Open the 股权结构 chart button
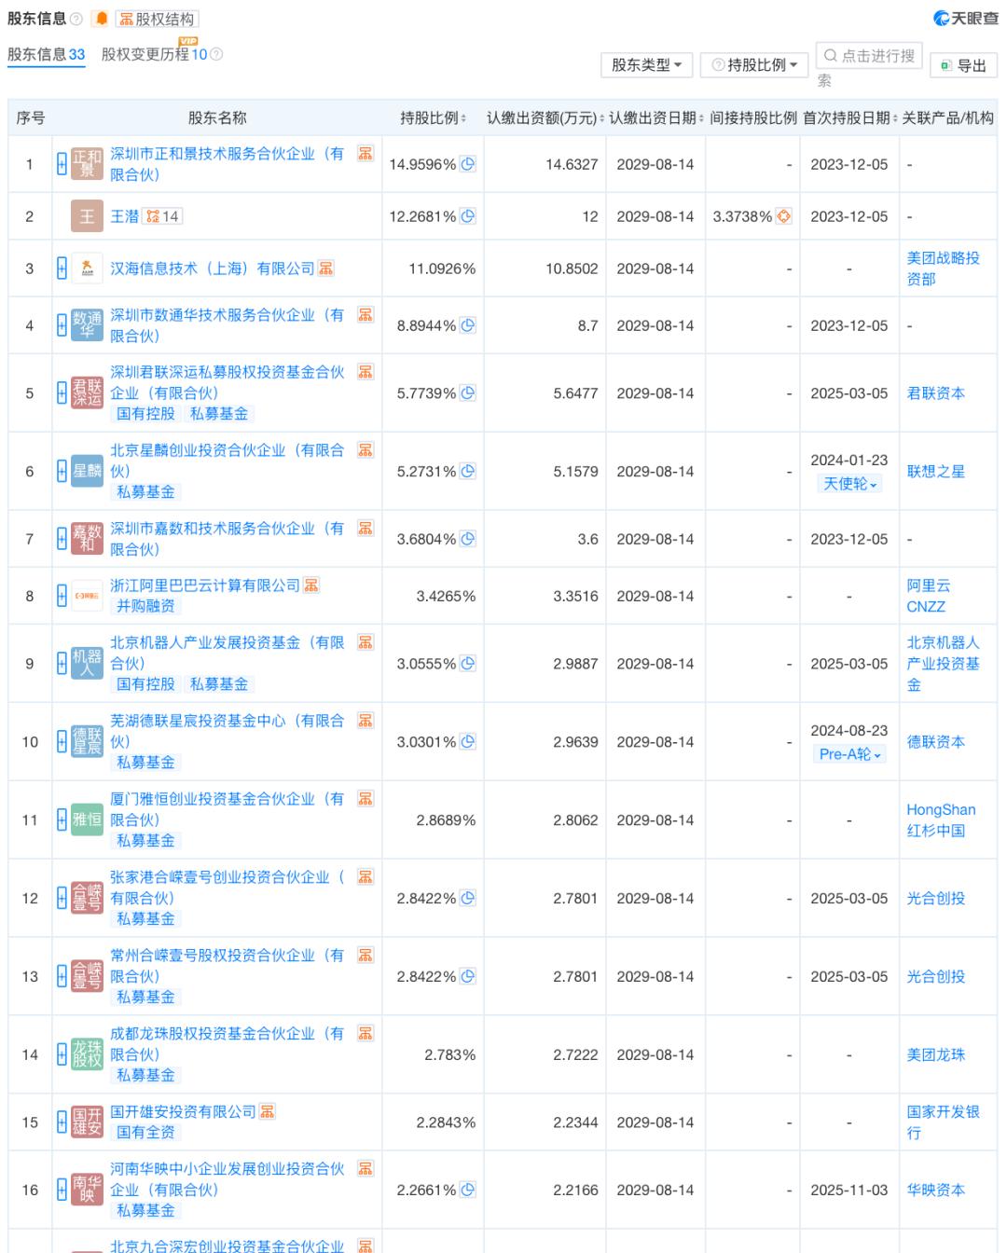The image size is (1007, 1253). pyautogui.click(x=157, y=20)
